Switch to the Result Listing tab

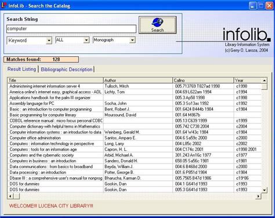click(21, 69)
